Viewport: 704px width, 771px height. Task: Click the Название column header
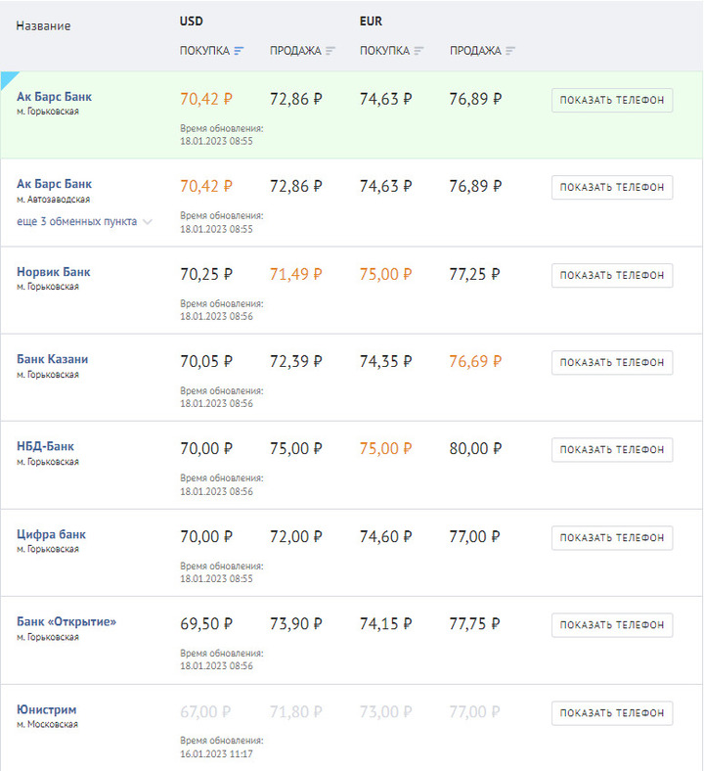[43, 25]
